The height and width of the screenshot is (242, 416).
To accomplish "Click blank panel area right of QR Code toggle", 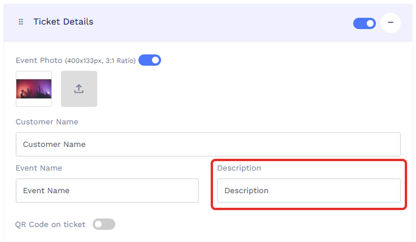I will (x=260, y=224).
